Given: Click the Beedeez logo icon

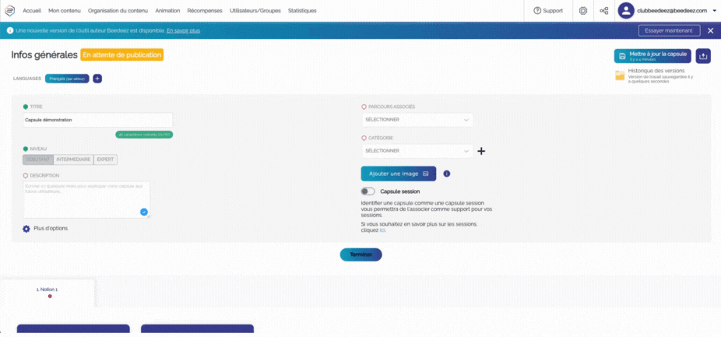Looking at the screenshot, I should point(10,11).
